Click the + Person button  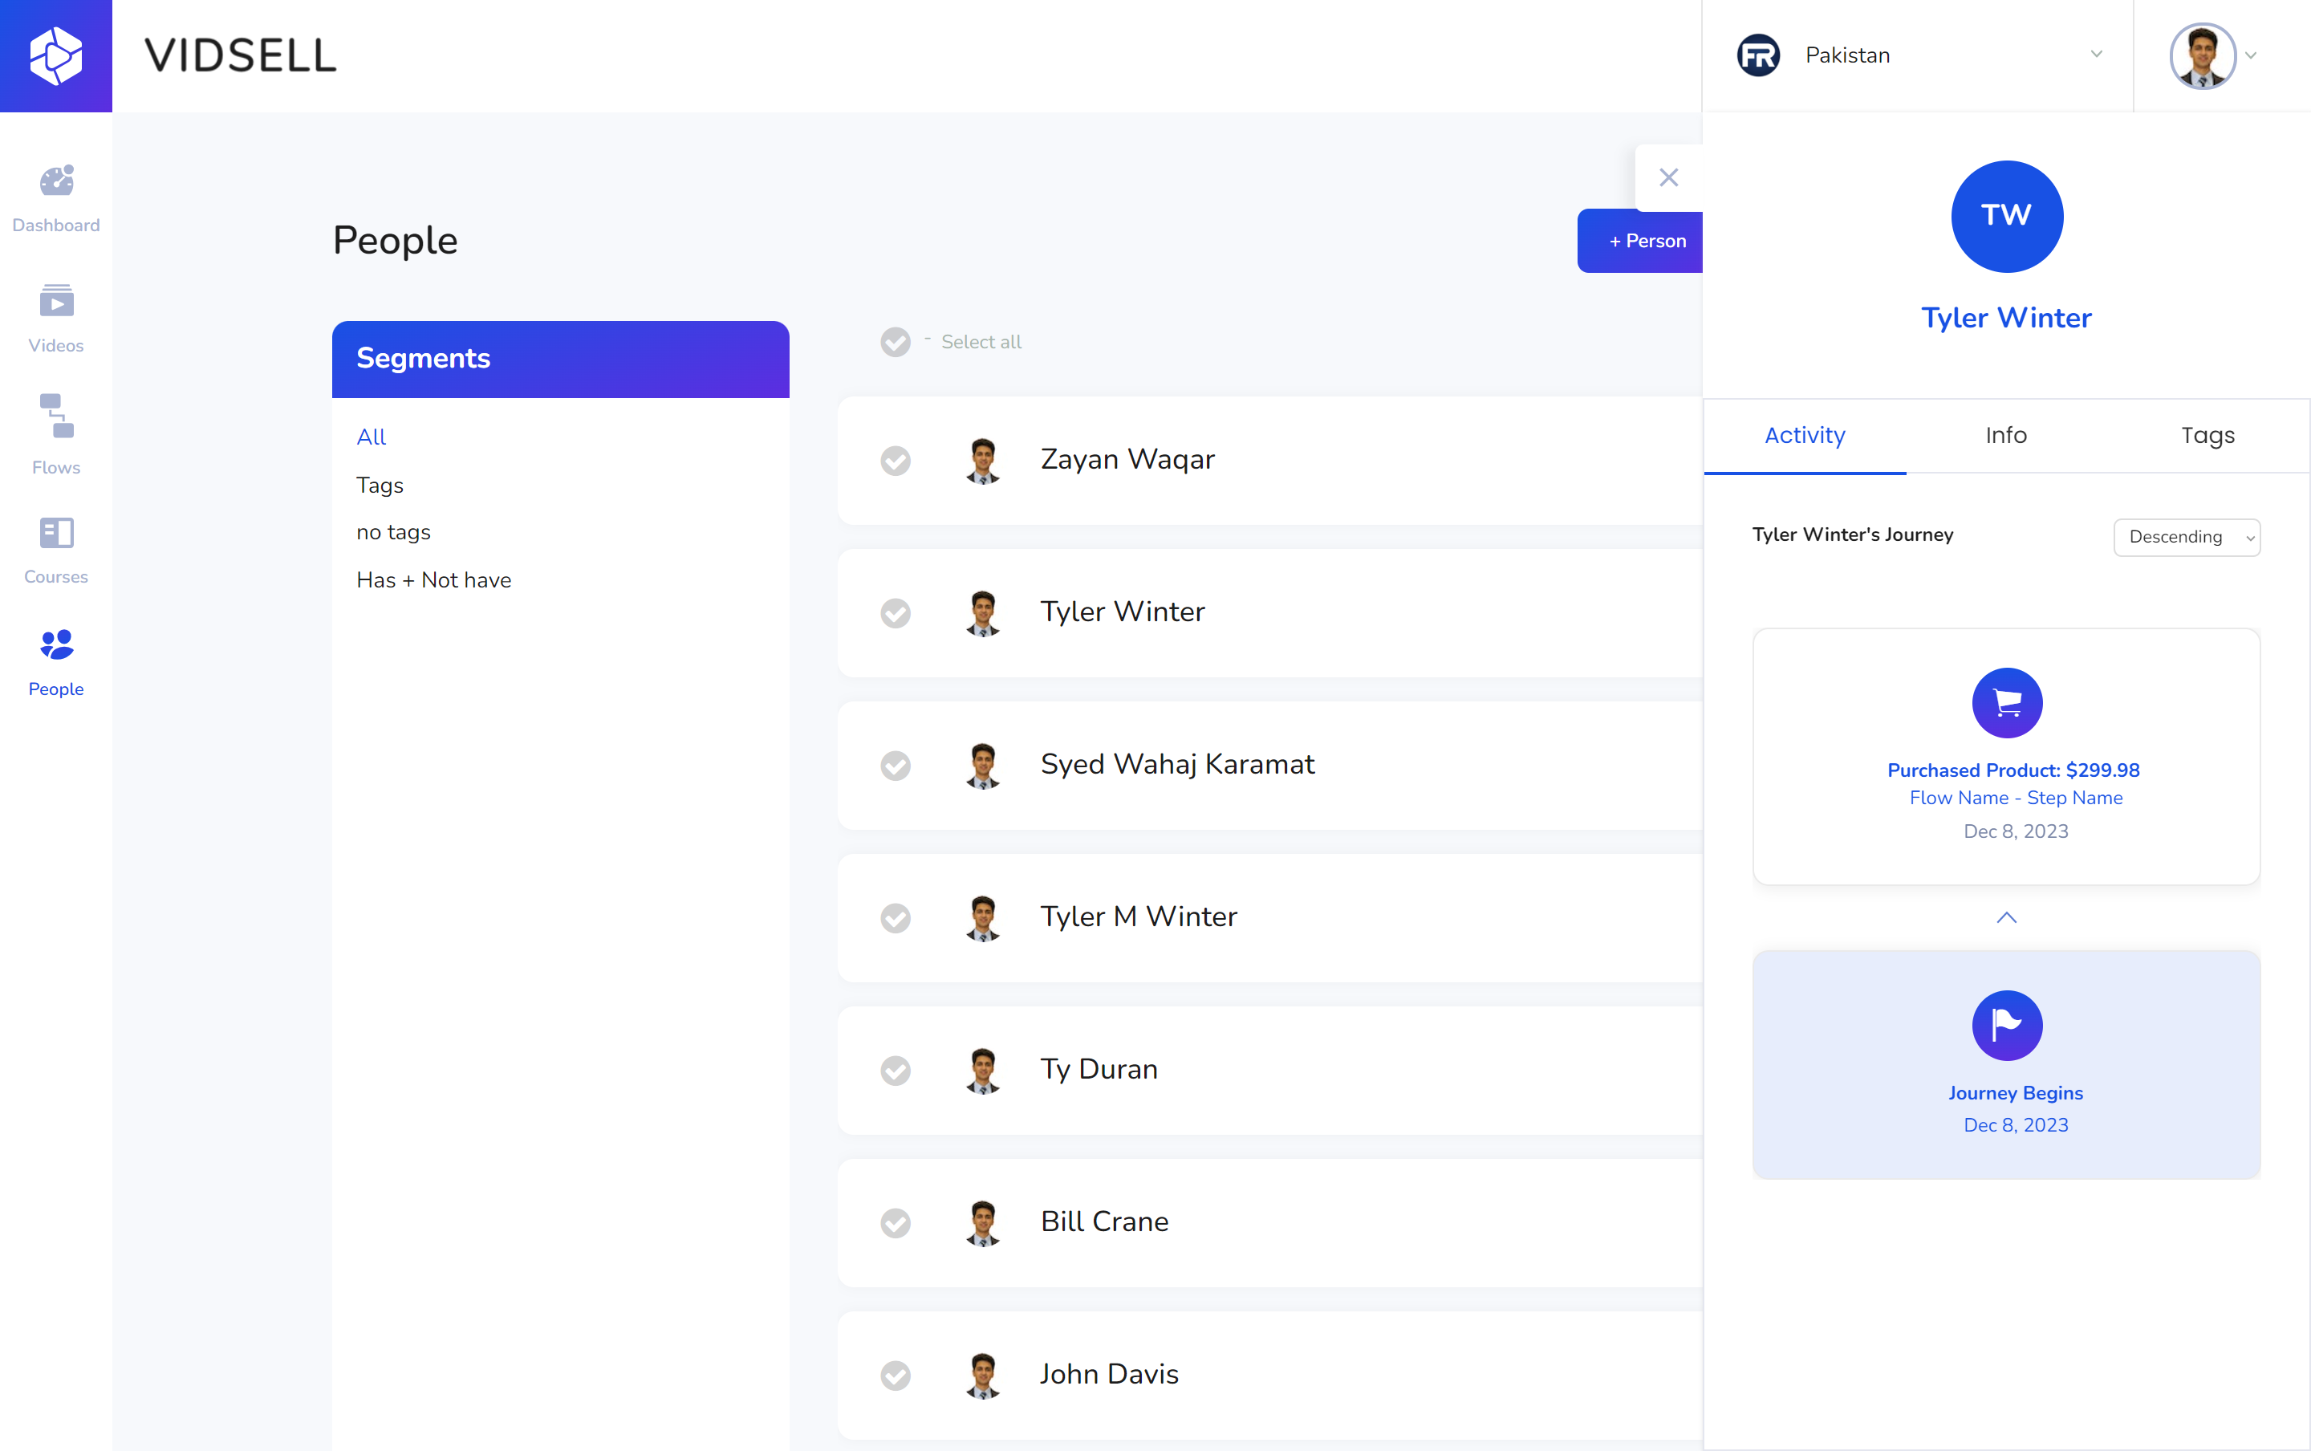point(1639,241)
